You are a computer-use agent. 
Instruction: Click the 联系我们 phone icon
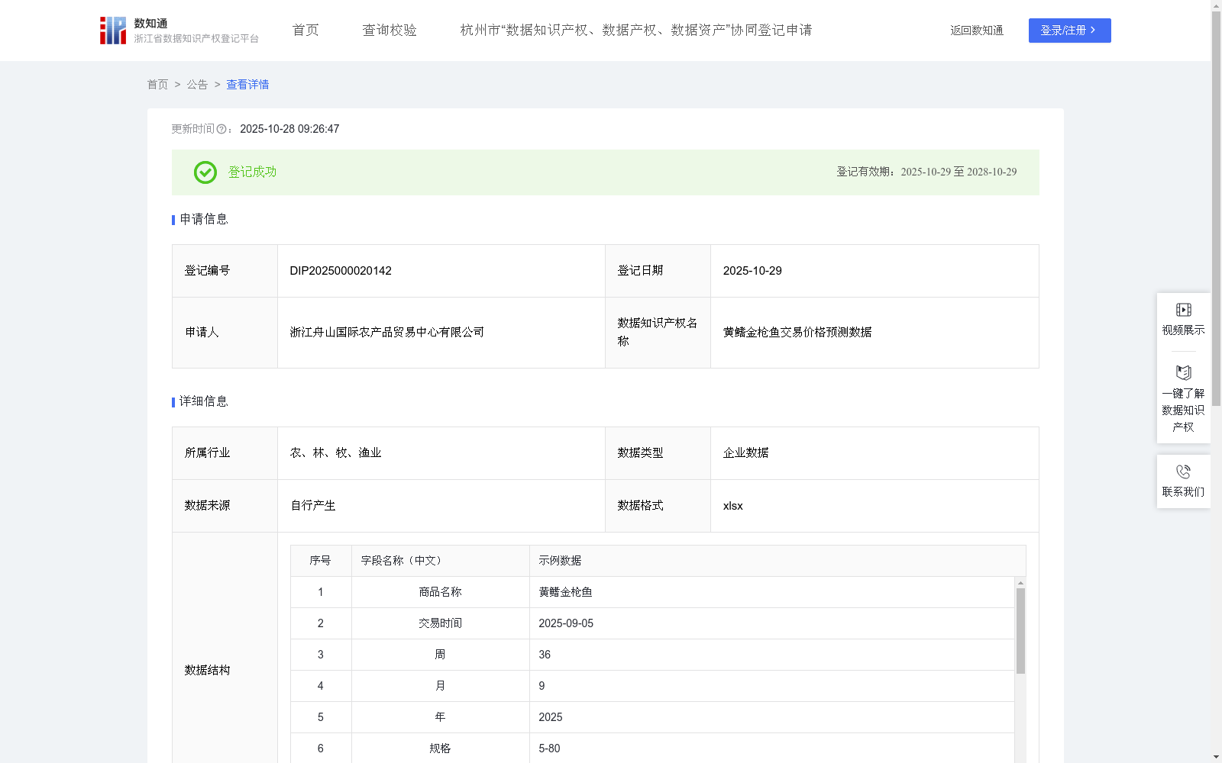click(x=1183, y=472)
